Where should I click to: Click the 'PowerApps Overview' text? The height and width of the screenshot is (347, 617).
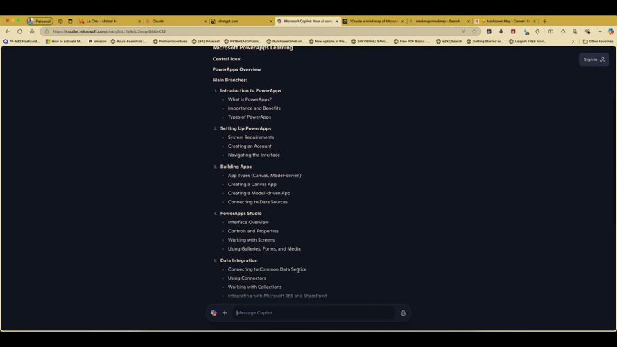[236, 69]
